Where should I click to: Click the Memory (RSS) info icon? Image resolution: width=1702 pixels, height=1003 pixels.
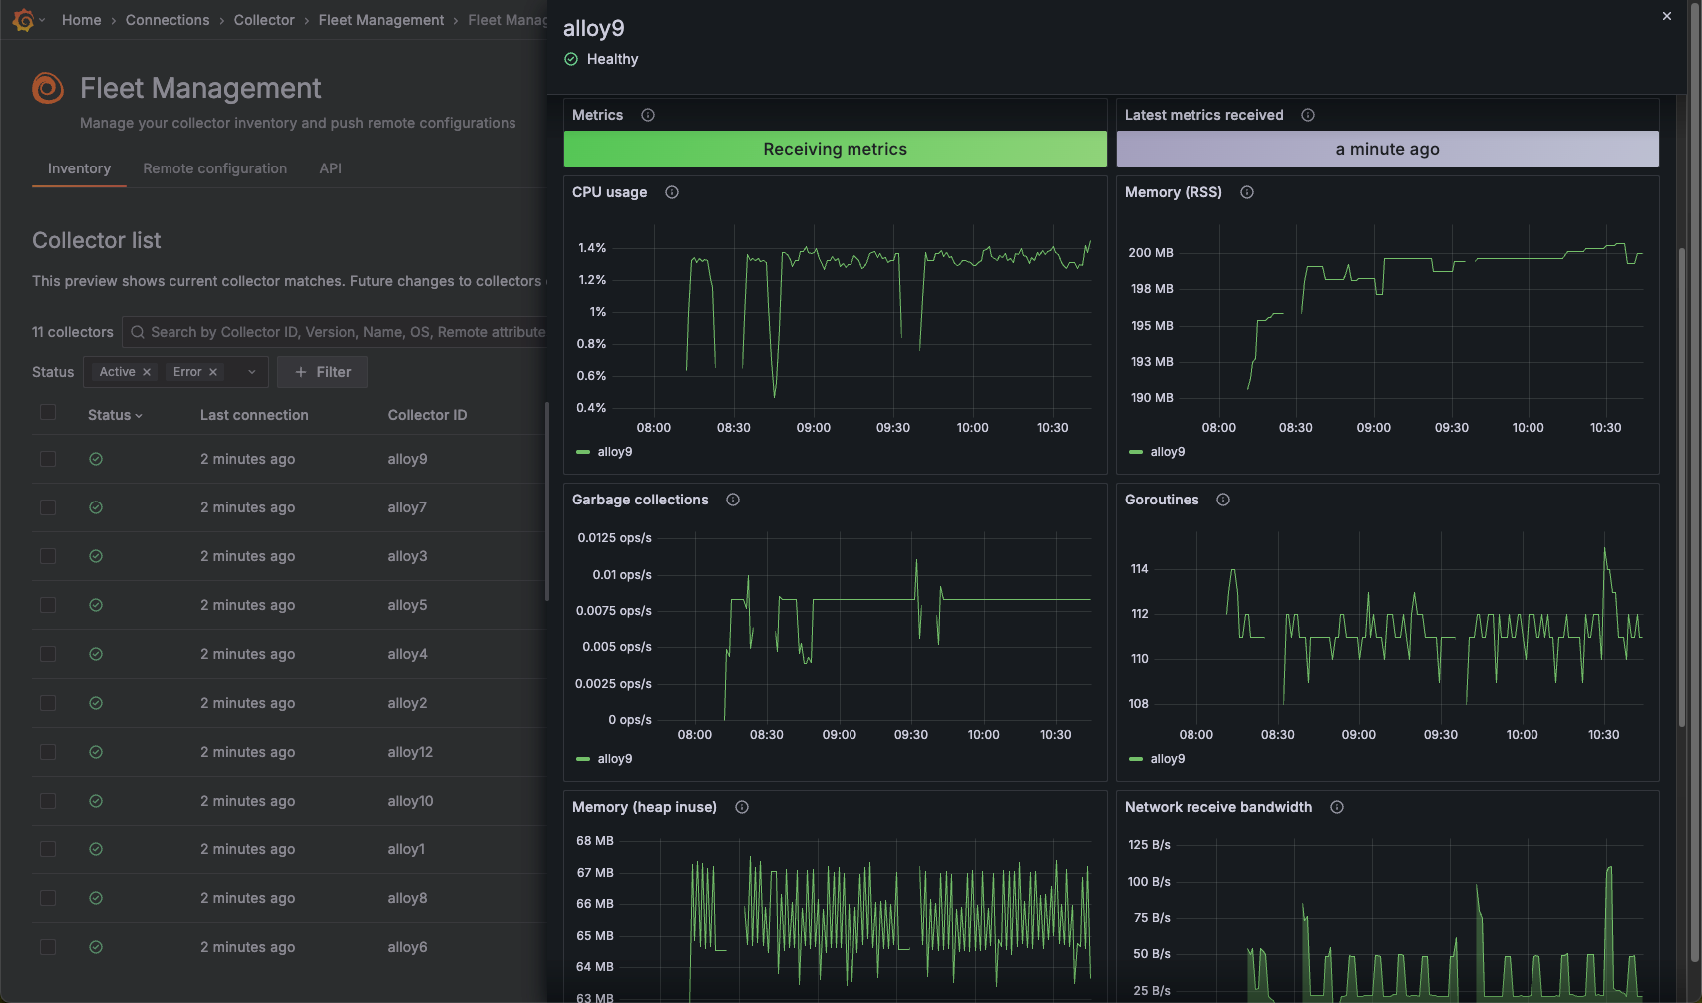click(1246, 192)
